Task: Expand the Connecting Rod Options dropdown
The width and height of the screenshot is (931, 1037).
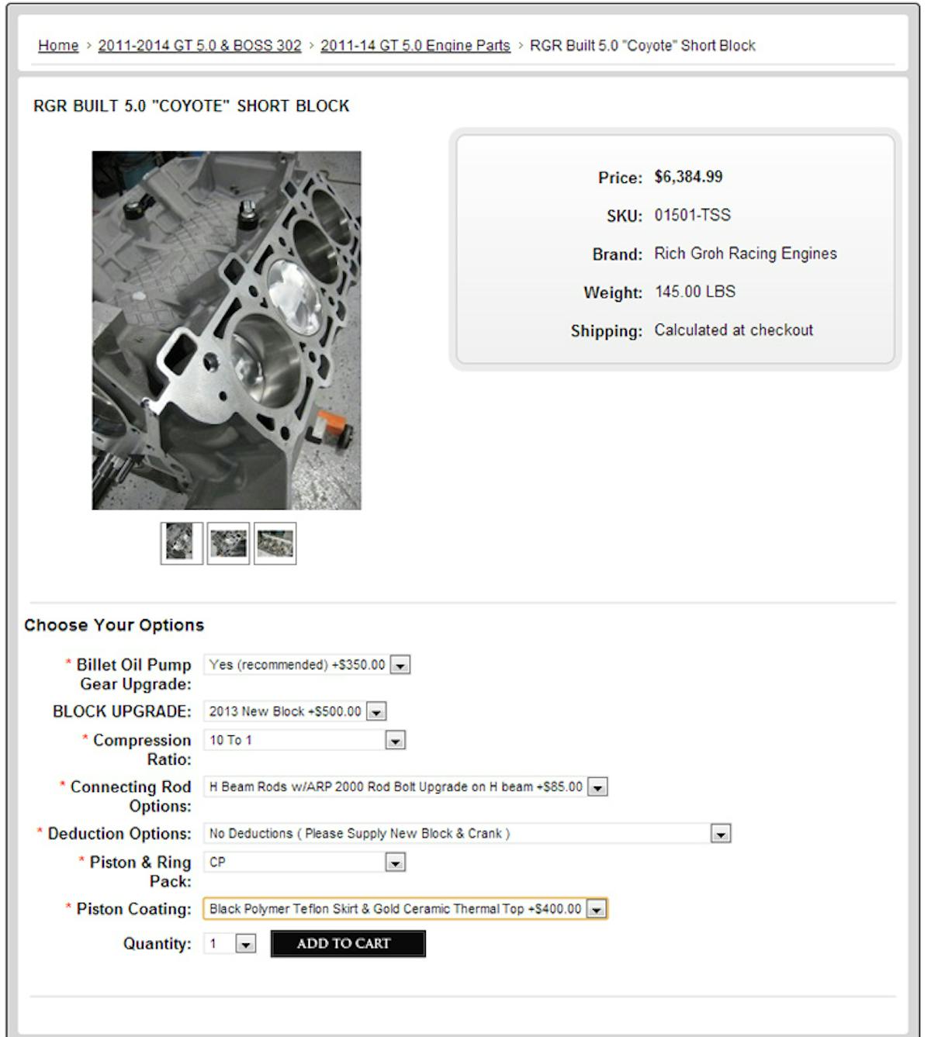Action: pos(405,787)
